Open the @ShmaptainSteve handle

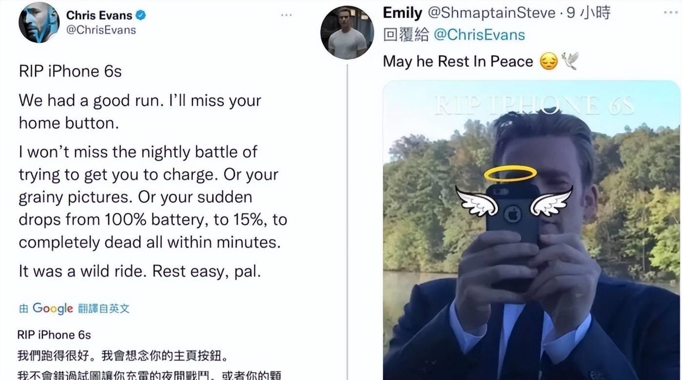(x=493, y=13)
